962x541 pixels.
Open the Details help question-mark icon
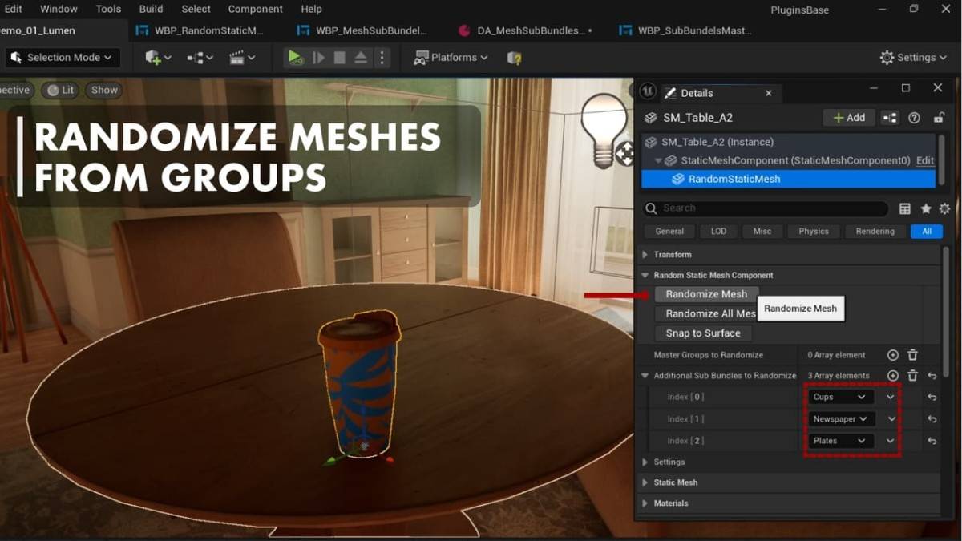(914, 118)
